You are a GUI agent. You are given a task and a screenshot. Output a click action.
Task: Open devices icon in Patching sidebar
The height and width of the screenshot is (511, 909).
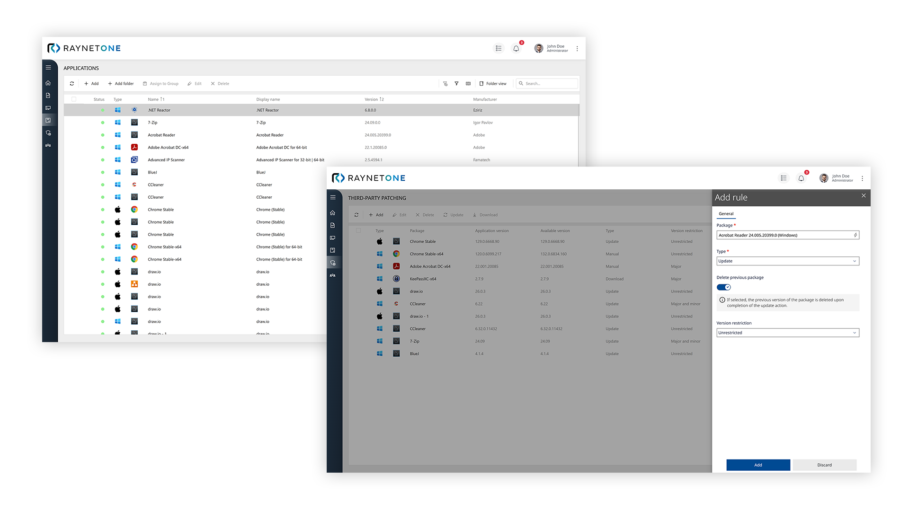[x=333, y=238]
